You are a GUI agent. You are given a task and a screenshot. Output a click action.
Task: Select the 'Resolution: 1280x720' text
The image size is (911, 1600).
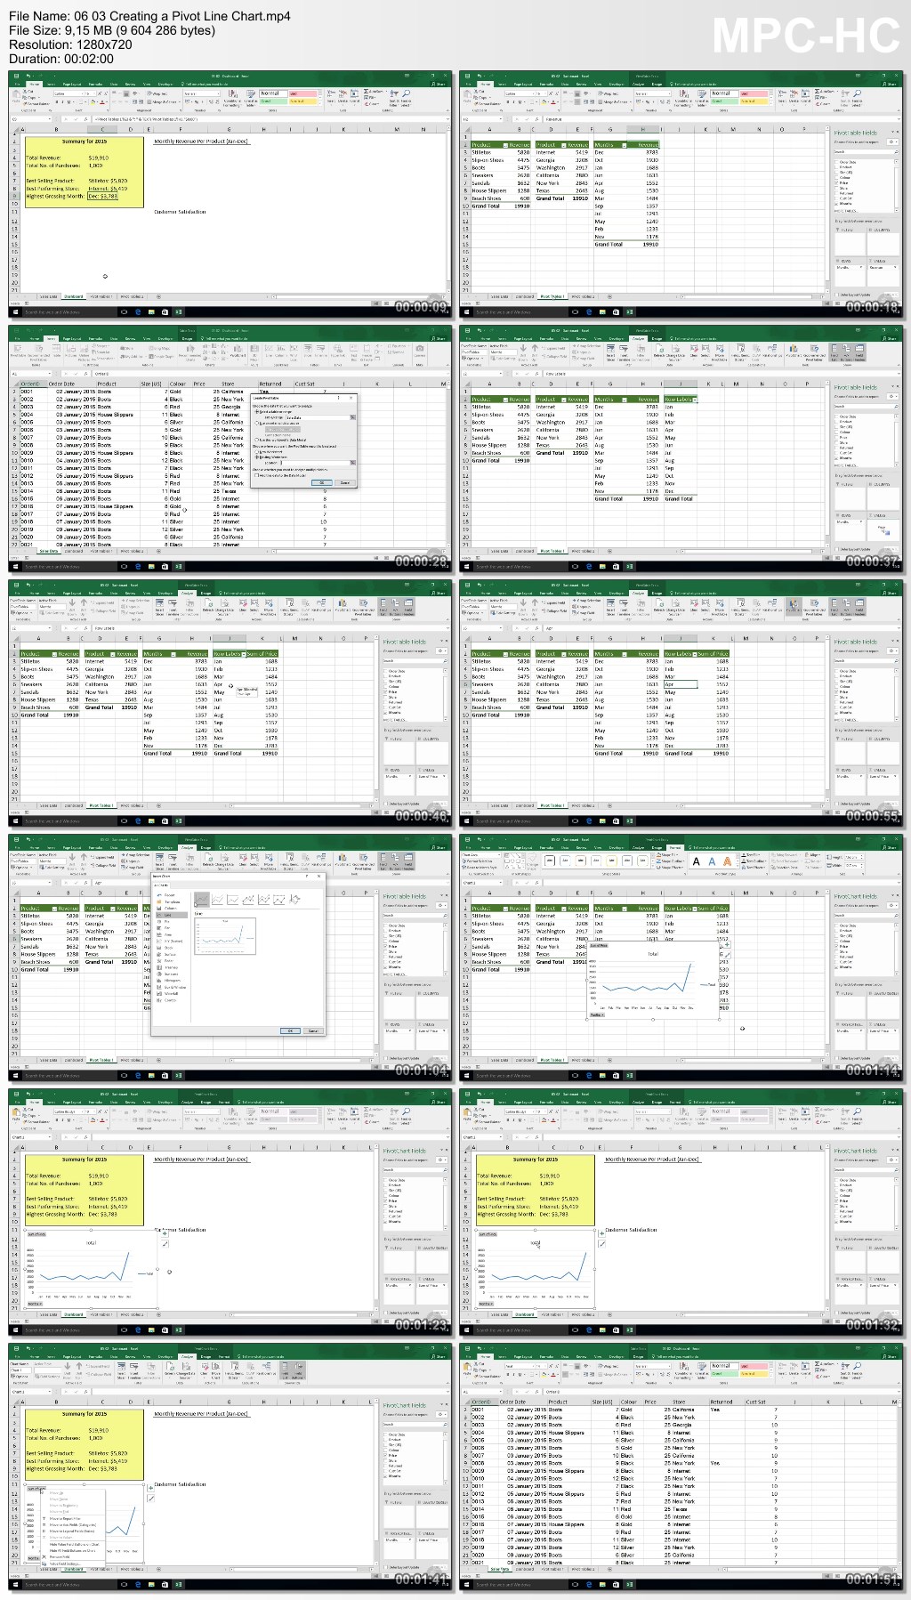pyautogui.click(x=70, y=44)
